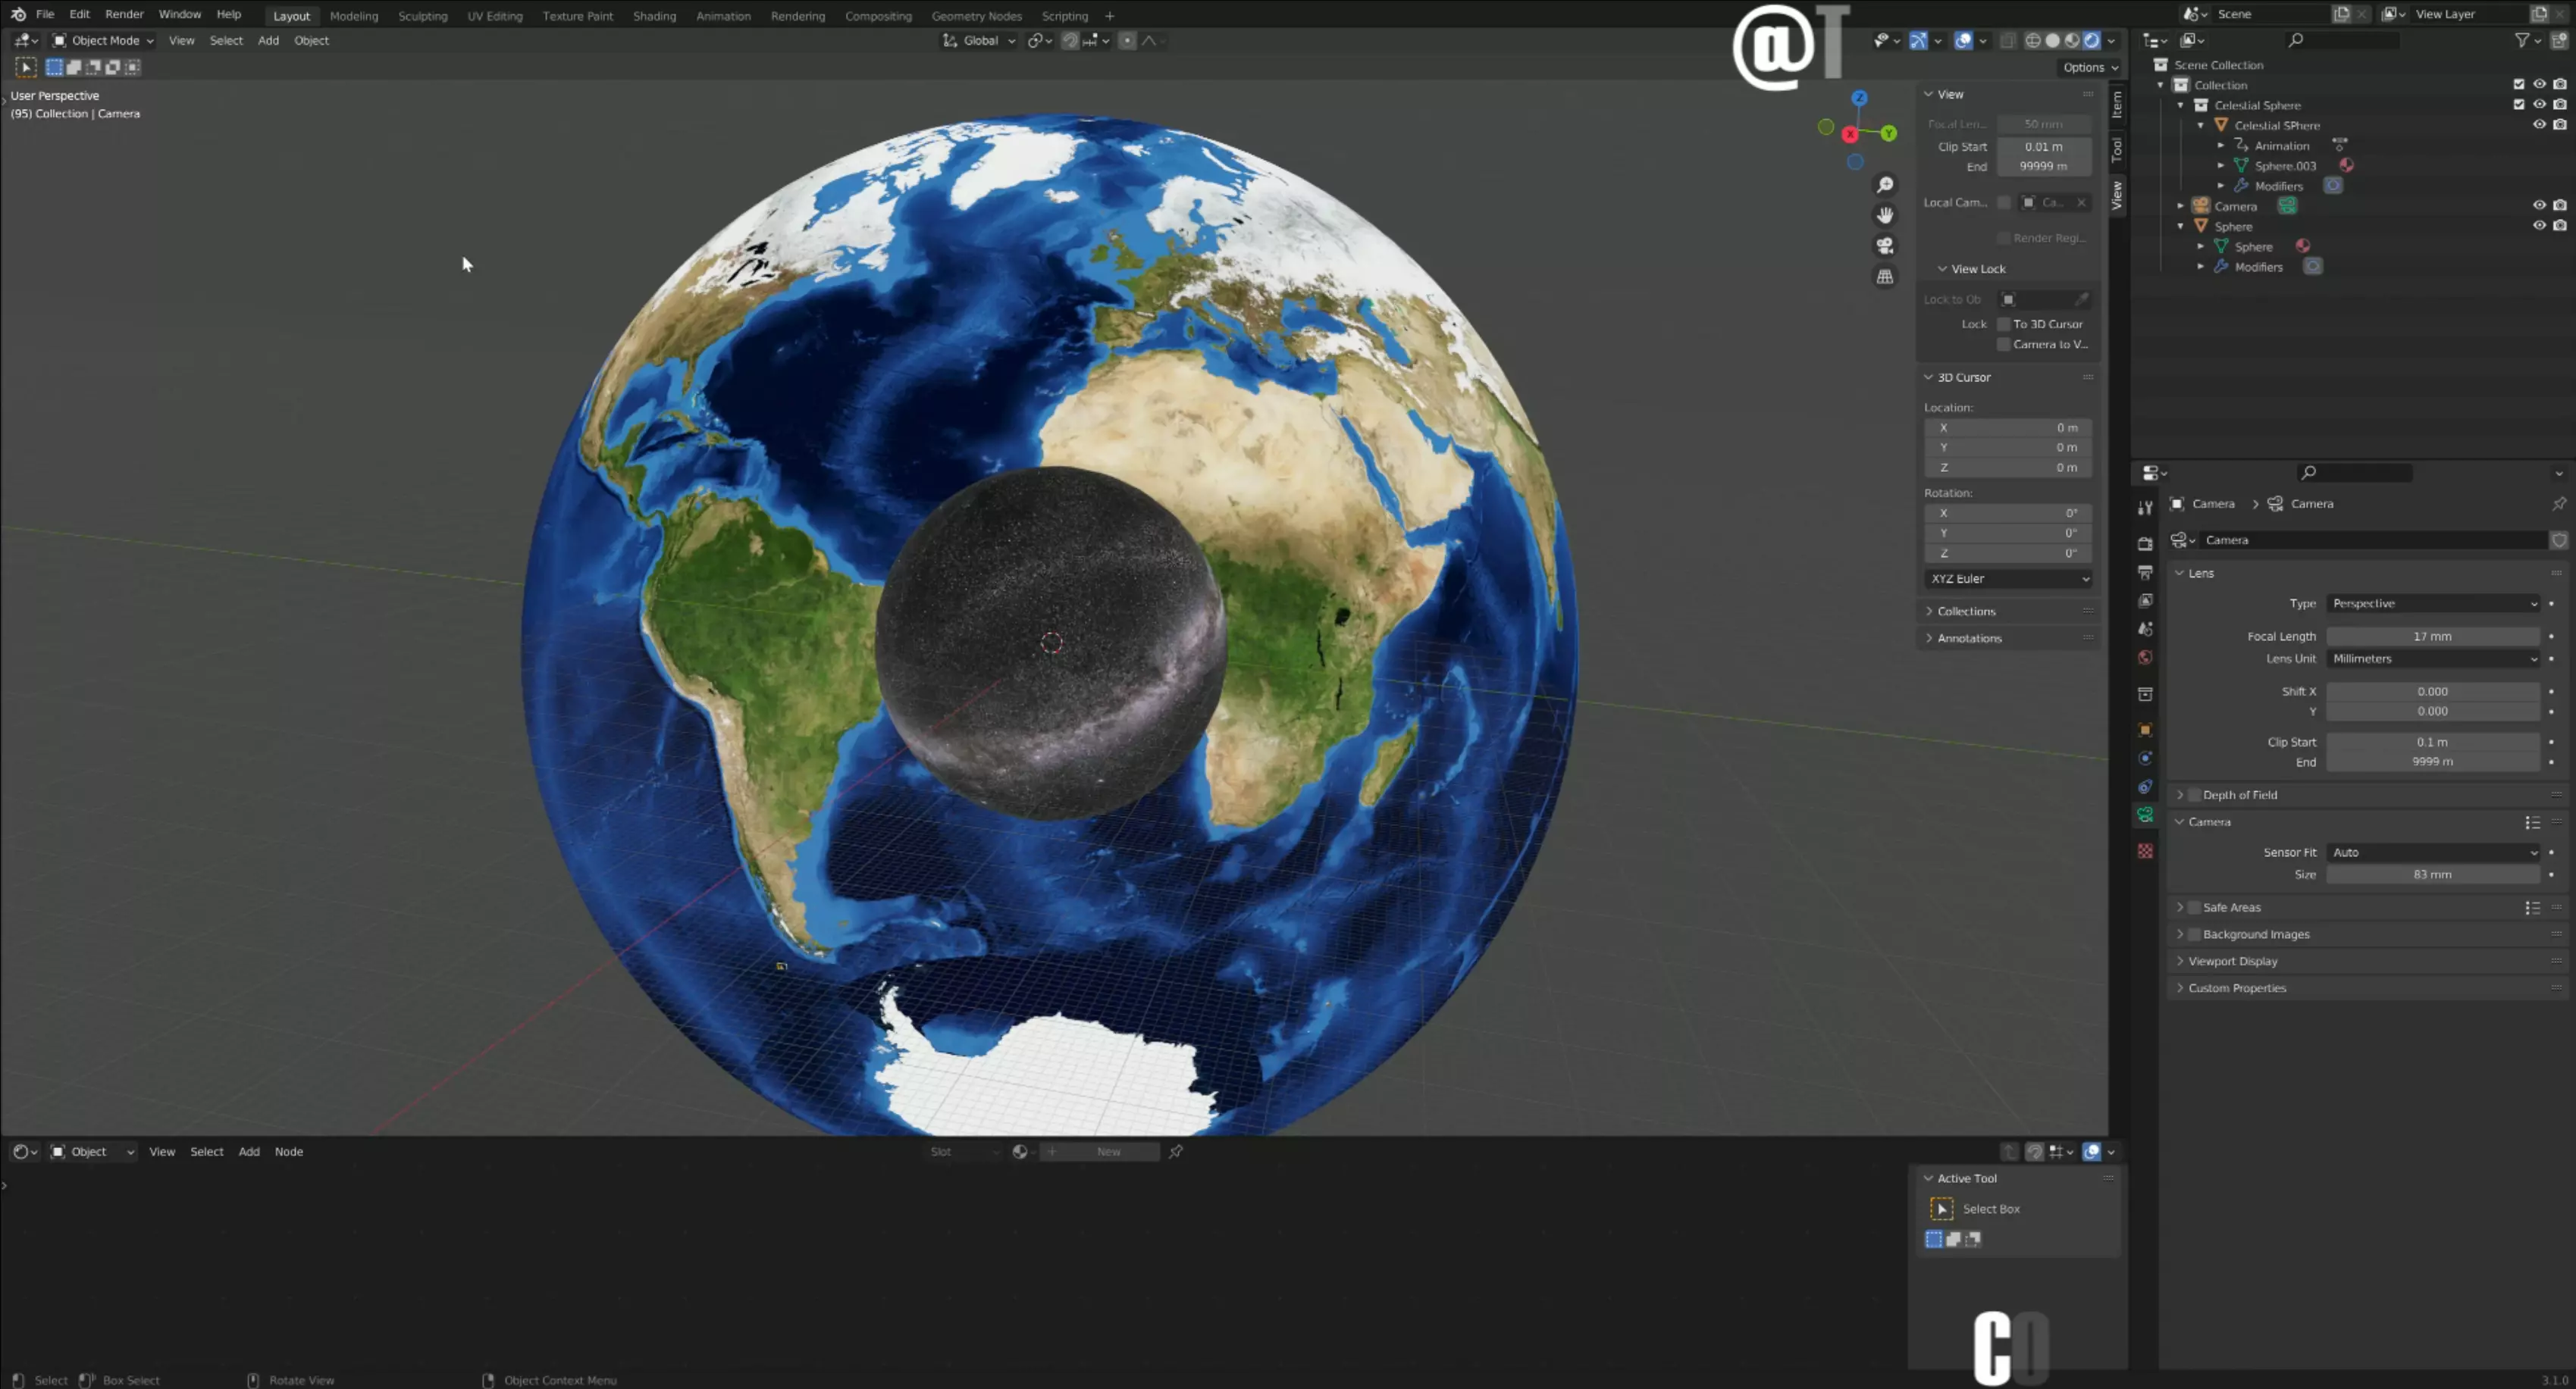Toggle Camera visibility eye in outliner
The width and height of the screenshot is (2576, 1389).
tap(2538, 206)
